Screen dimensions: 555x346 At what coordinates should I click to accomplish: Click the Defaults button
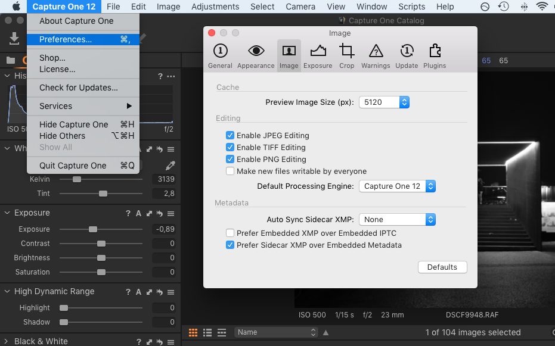442,267
